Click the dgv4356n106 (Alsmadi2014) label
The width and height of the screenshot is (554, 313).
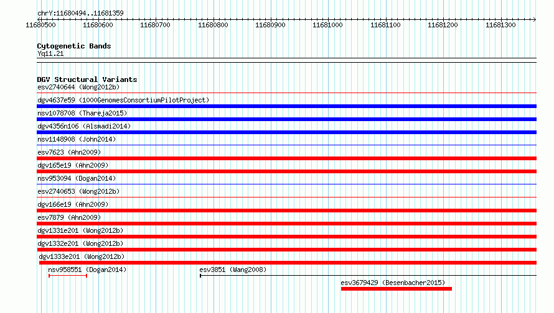84,126
